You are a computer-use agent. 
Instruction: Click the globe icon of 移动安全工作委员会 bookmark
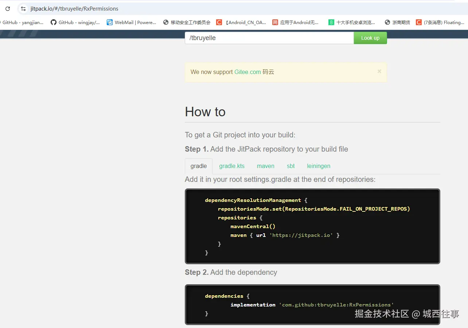coord(166,22)
